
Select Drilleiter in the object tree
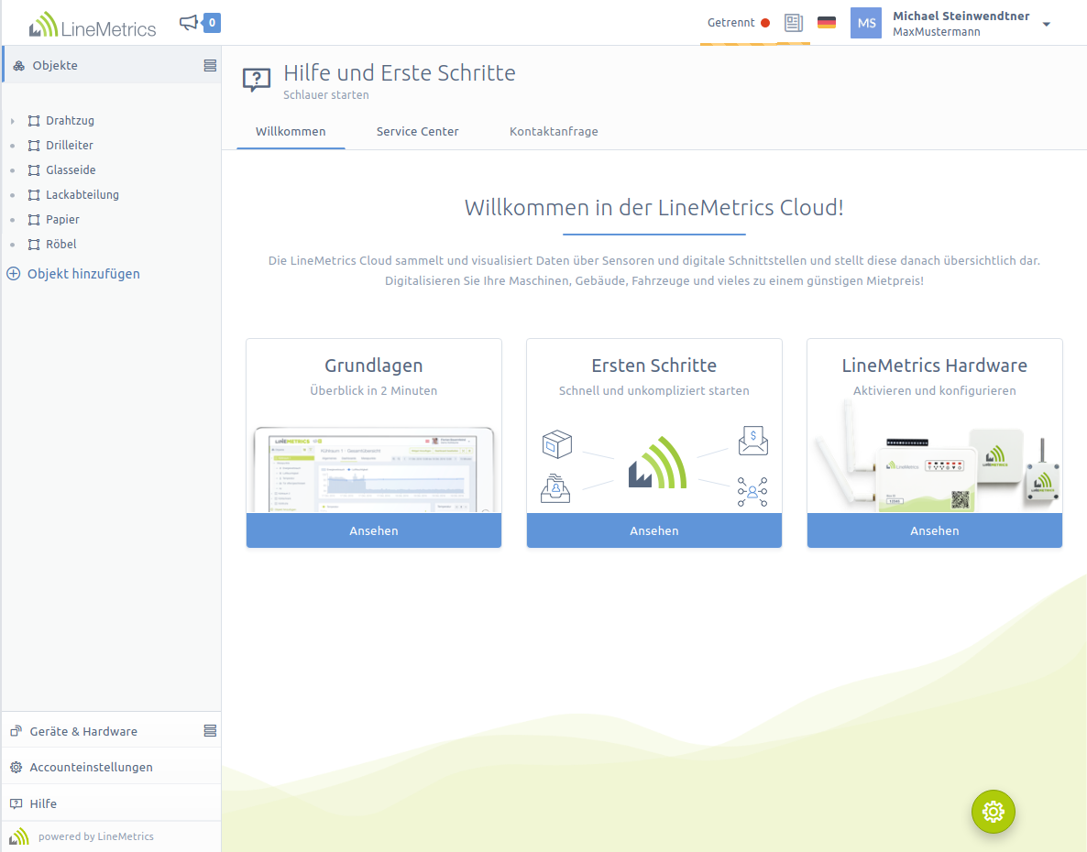coord(70,146)
